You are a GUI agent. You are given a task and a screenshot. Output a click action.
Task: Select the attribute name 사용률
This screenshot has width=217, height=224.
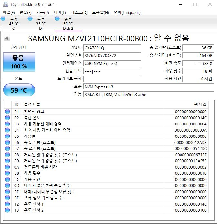click(x=30, y=136)
